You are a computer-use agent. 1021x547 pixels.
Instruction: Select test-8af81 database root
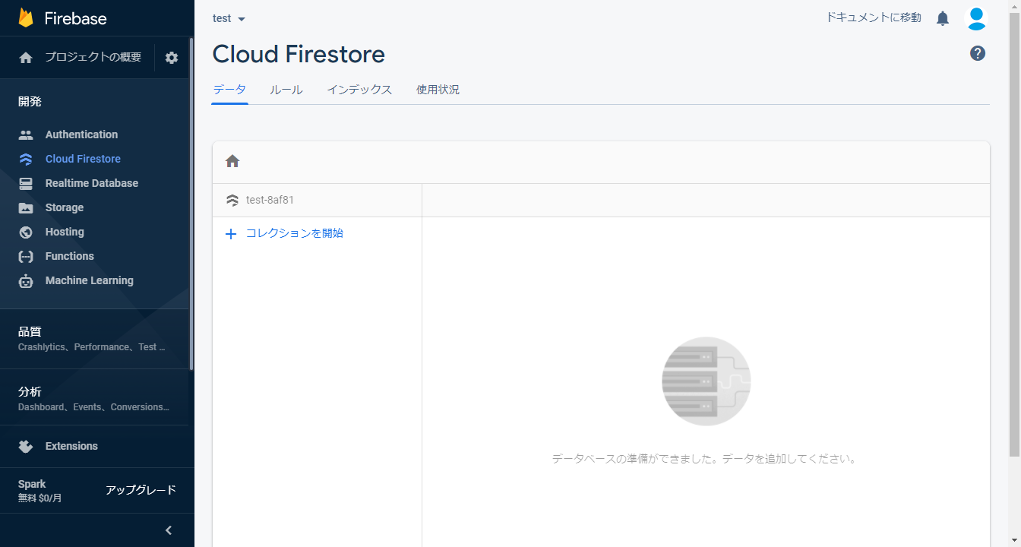click(x=270, y=200)
